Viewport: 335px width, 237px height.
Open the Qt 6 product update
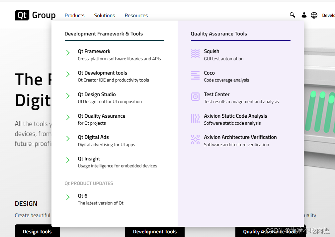pyautogui.click(x=82, y=196)
